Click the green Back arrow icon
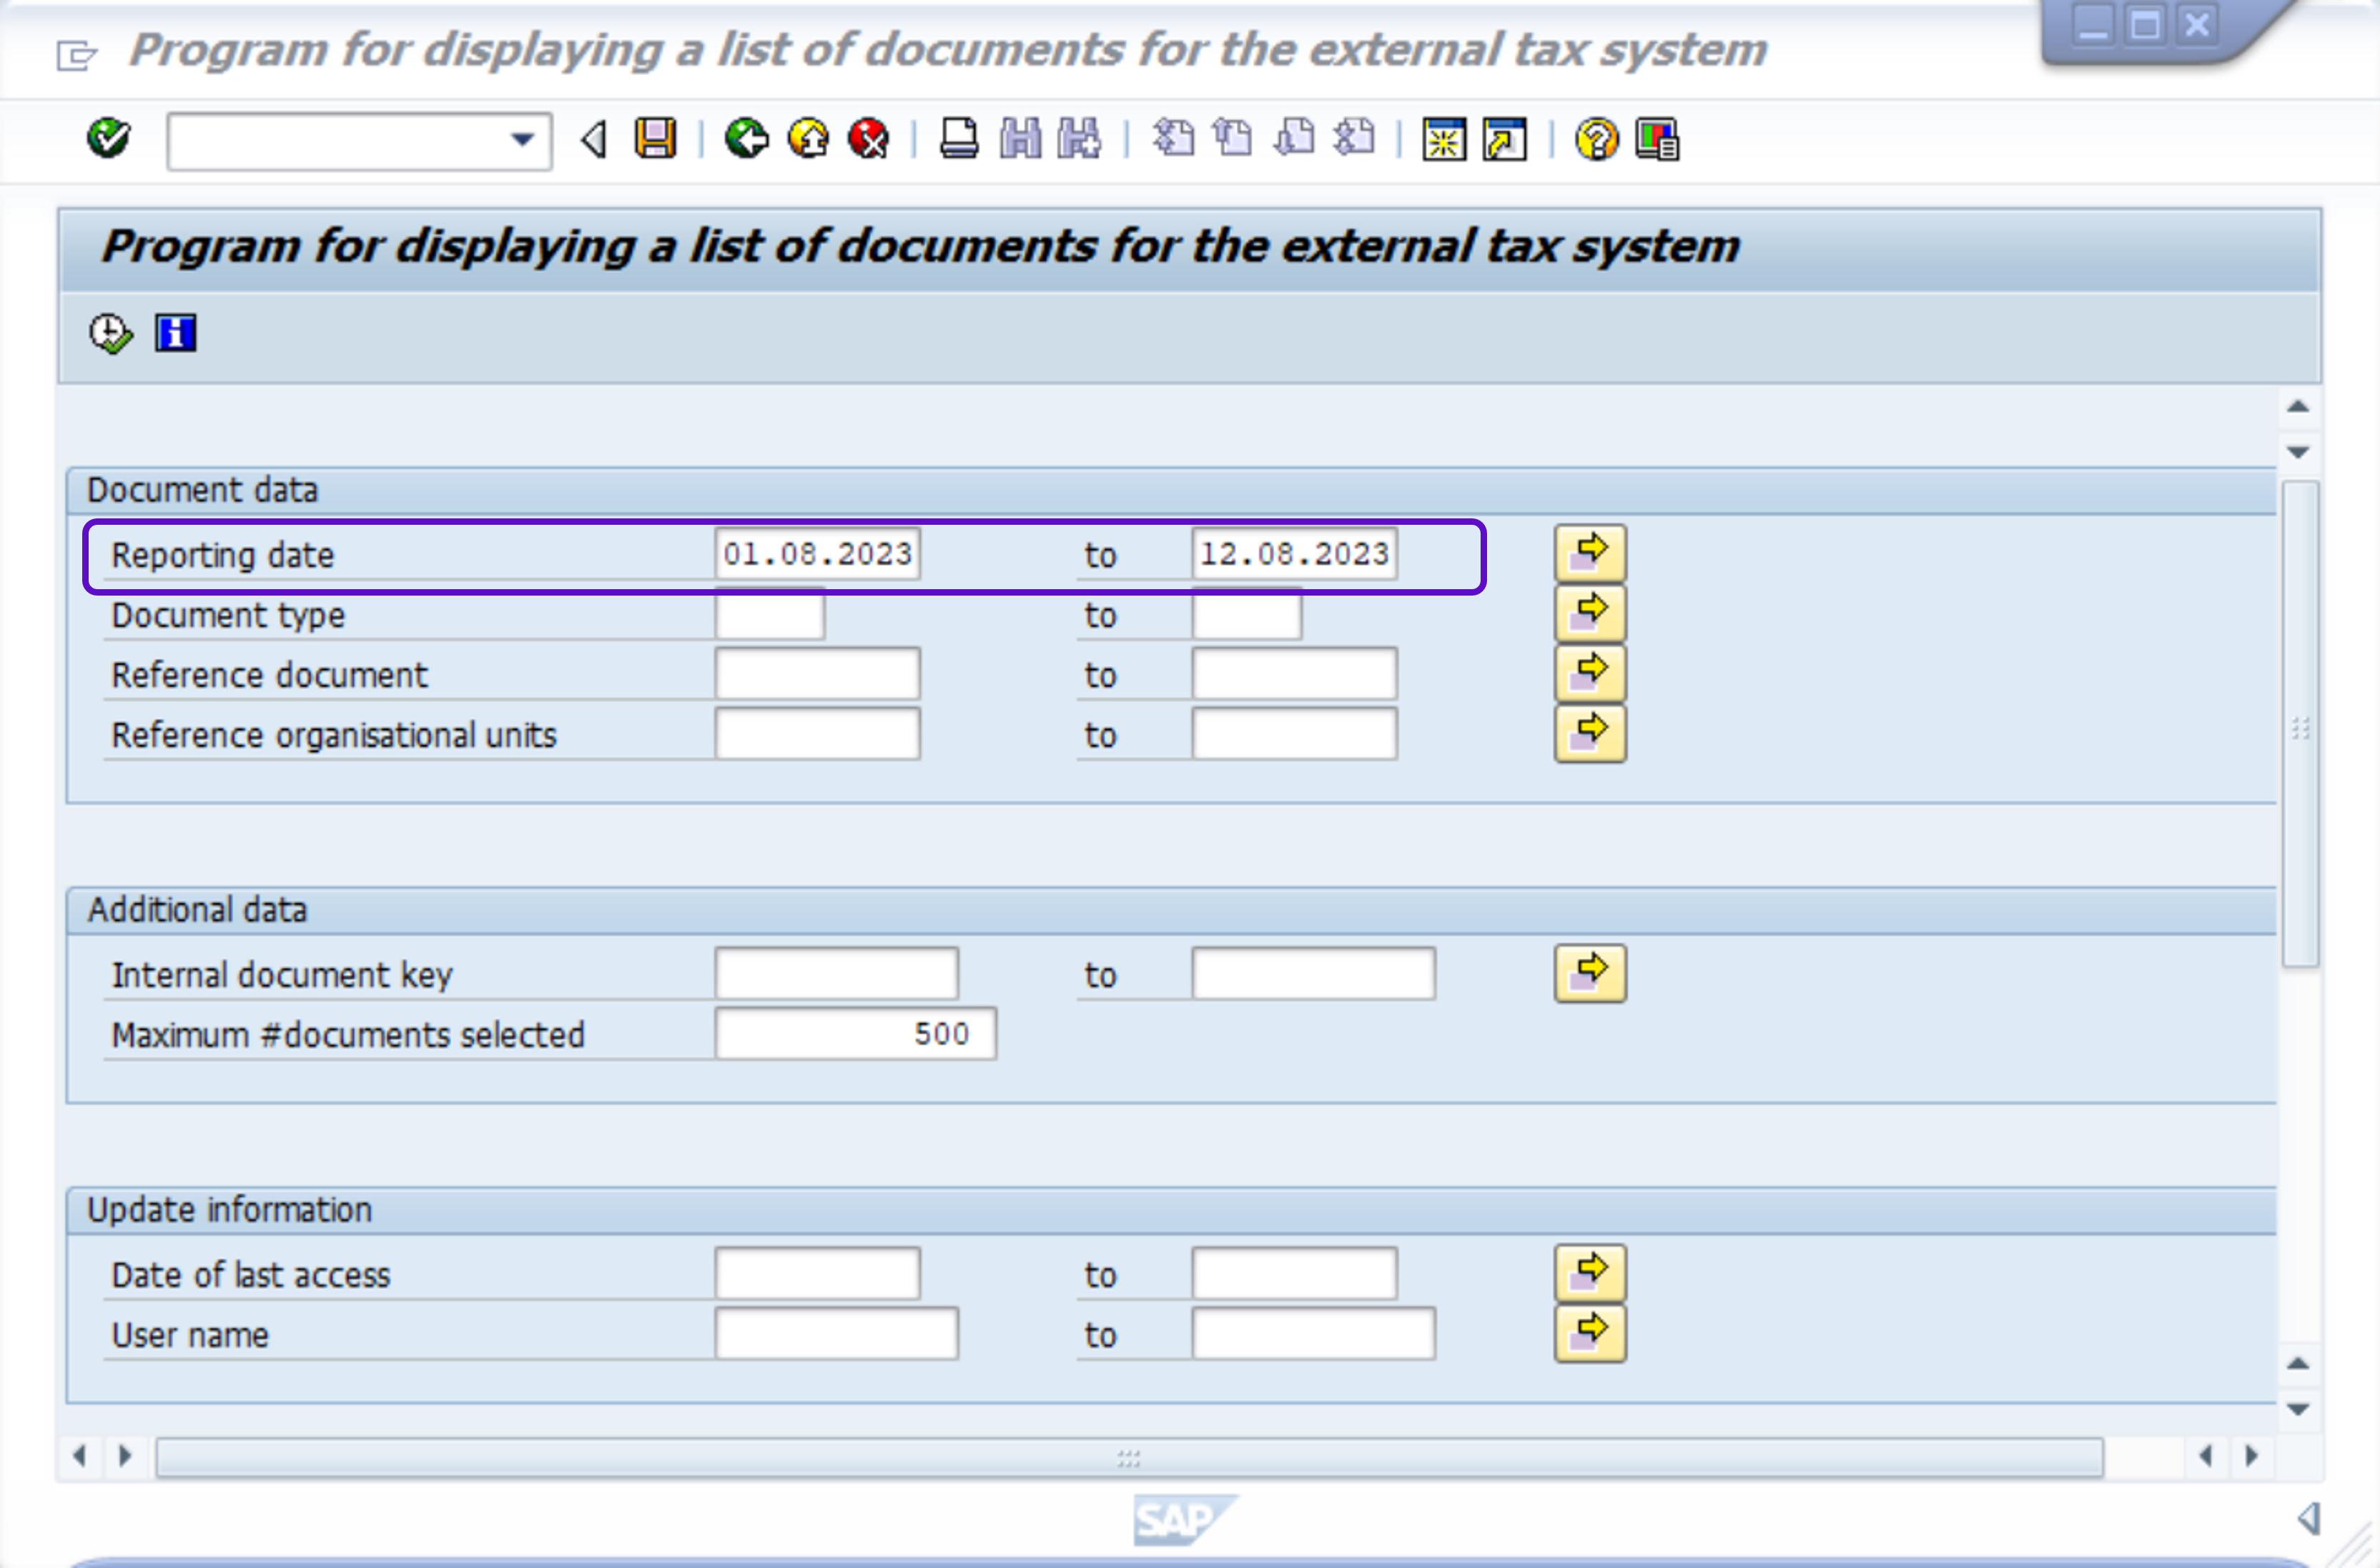2380x1568 pixels. click(x=746, y=138)
